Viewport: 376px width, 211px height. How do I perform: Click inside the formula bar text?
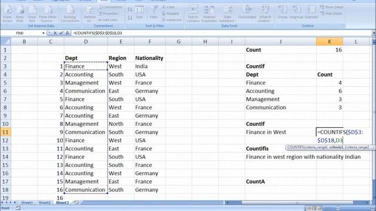(x=98, y=33)
